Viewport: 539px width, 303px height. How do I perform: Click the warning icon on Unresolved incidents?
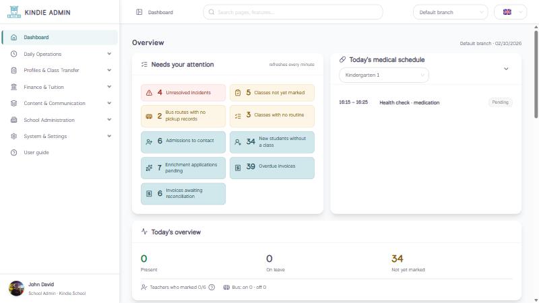[x=149, y=93]
